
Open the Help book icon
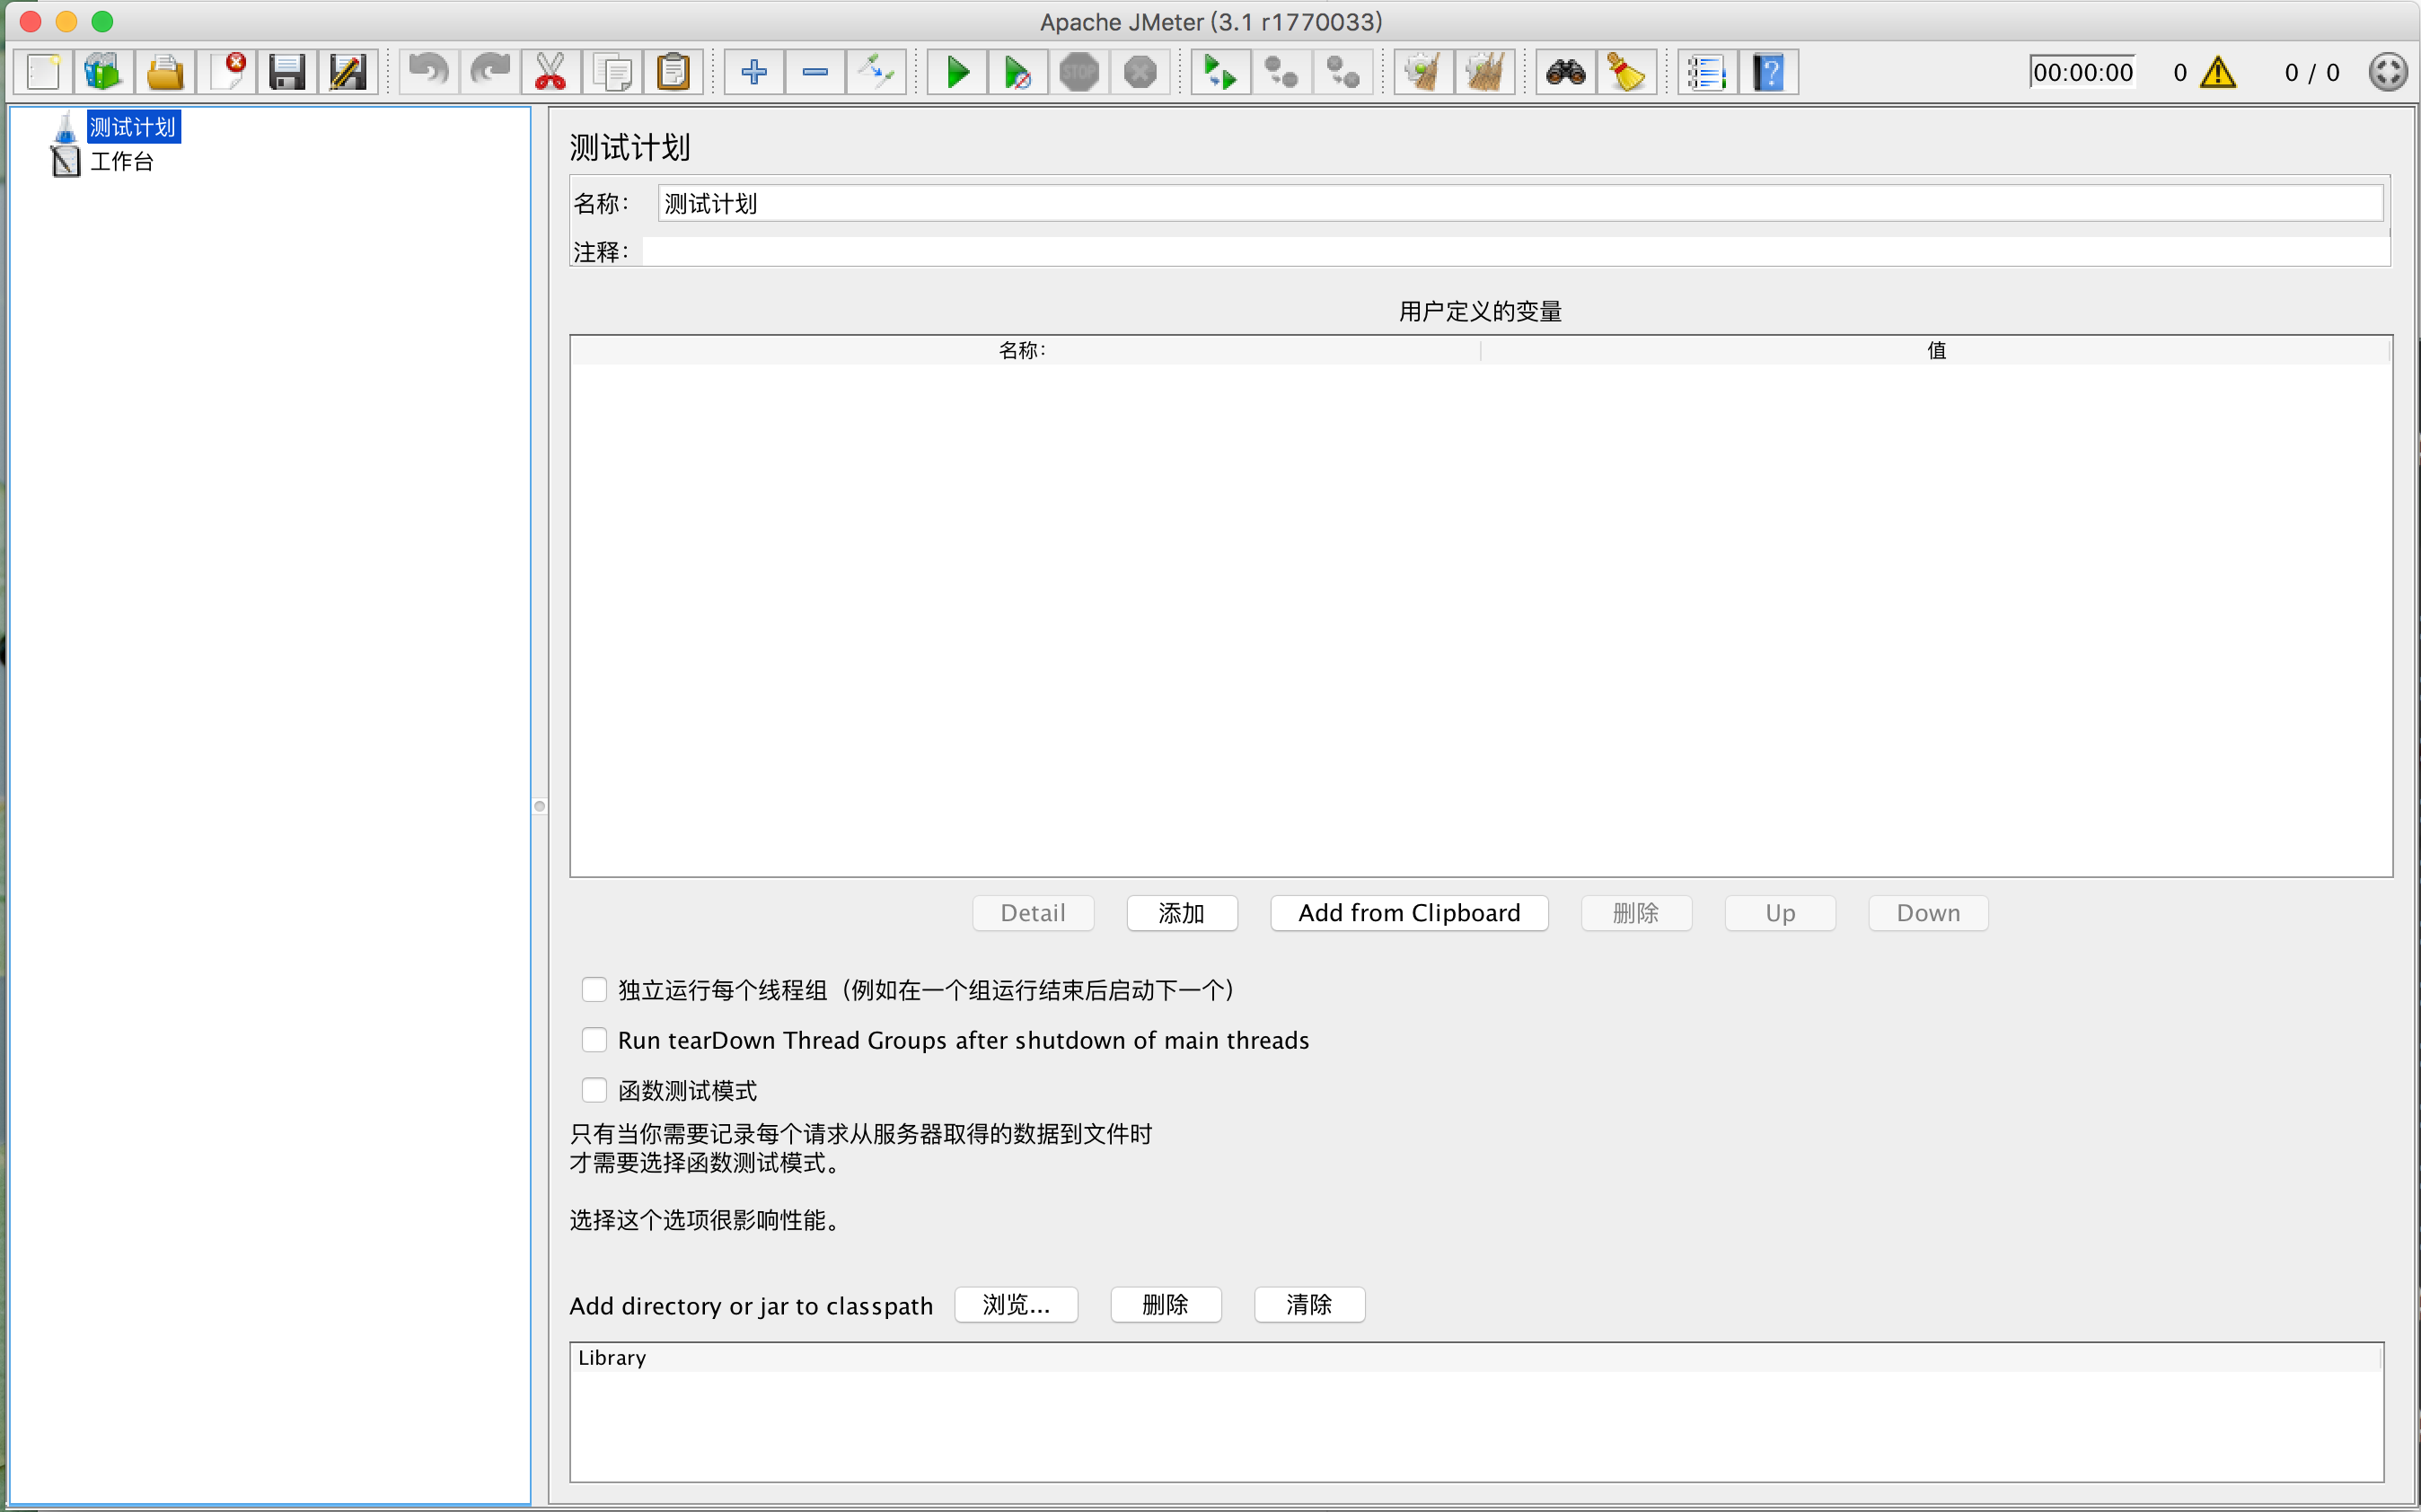(1769, 73)
